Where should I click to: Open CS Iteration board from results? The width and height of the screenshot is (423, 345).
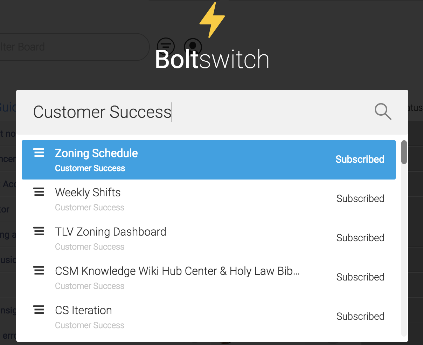[x=209, y=316]
